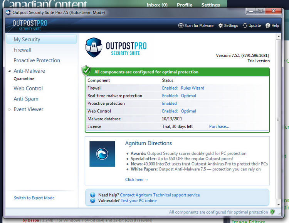Image resolution: width=289 pixels, height=223 pixels.
Task: Click the scrollbar up arrow
Action: pyautogui.click(x=278, y=36)
